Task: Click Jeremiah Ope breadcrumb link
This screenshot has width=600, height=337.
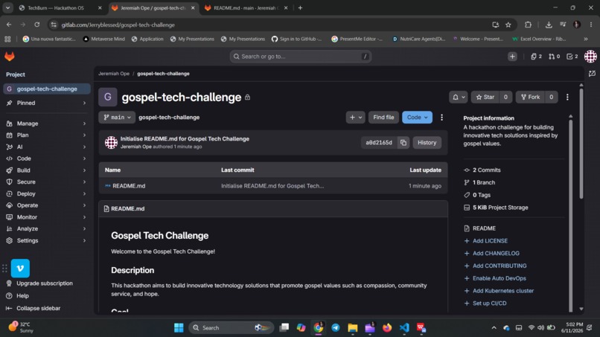Action: pos(114,74)
